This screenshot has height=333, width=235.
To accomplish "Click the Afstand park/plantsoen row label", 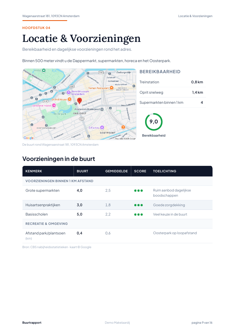I will [45, 233].
